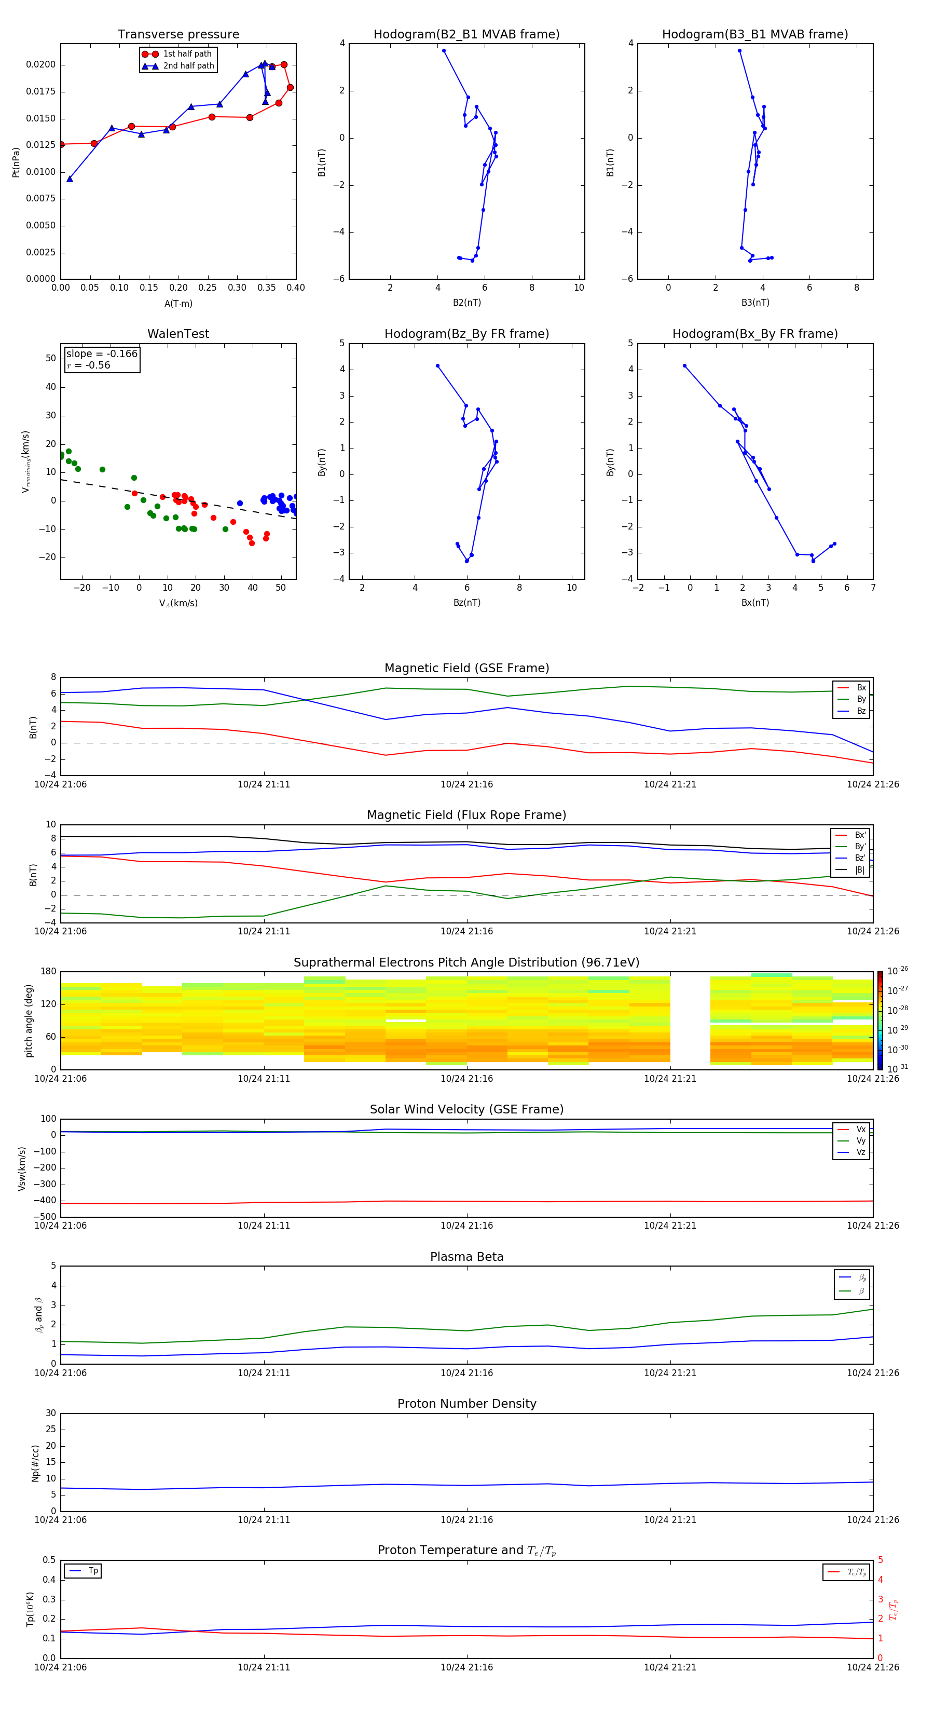Click the pitch angle distribution colorbar
This screenshot has height=1713, width=934.
pyautogui.click(x=880, y=1021)
